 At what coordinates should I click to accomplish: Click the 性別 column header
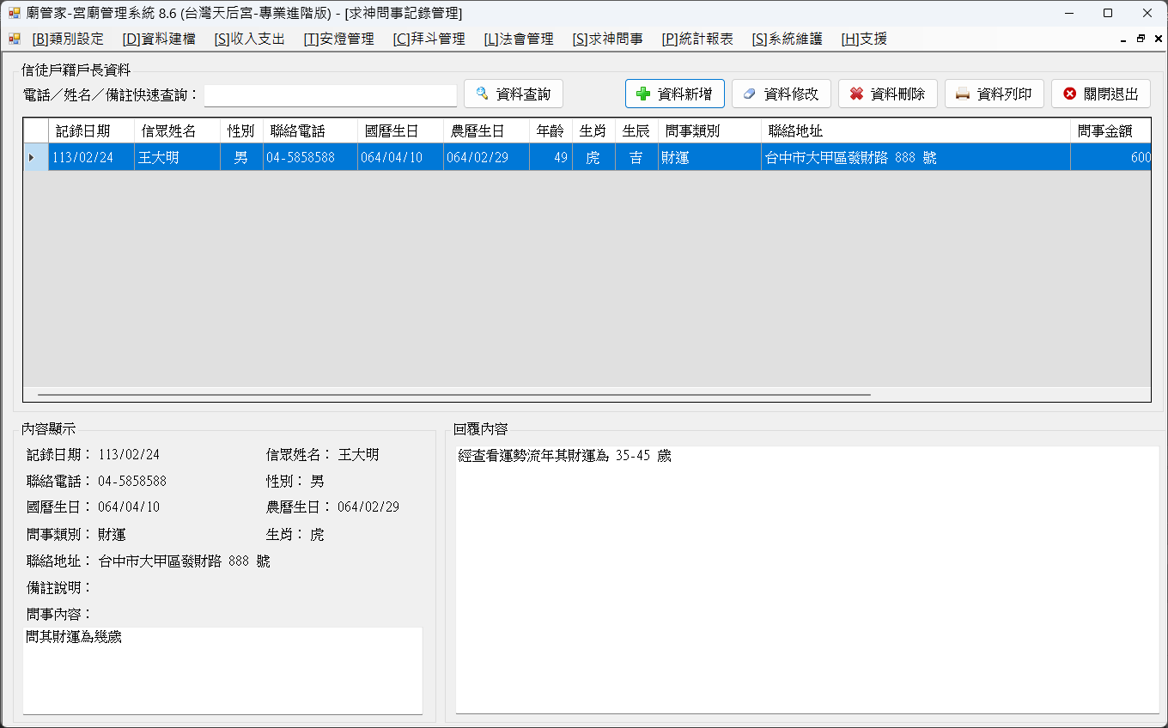click(241, 130)
